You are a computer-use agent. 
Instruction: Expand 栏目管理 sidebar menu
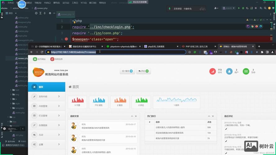pos(47,116)
